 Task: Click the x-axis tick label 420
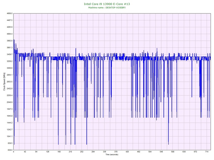coord(127,152)
